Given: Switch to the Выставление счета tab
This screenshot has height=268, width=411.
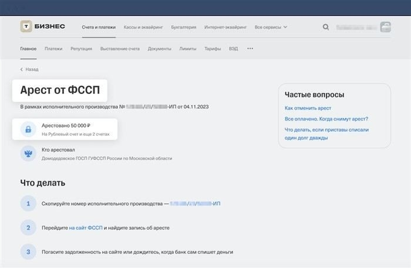Looking at the screenshot, I should [120, 49].
